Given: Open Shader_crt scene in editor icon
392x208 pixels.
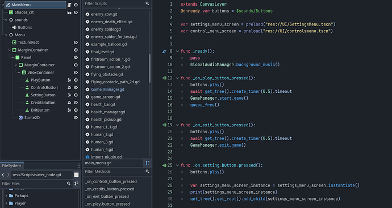Looking at the screenshot, I should (x=69, y=12).
